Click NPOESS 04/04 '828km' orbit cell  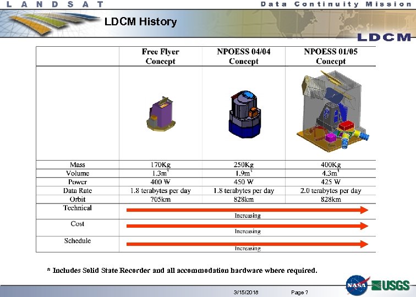[244, 199]
